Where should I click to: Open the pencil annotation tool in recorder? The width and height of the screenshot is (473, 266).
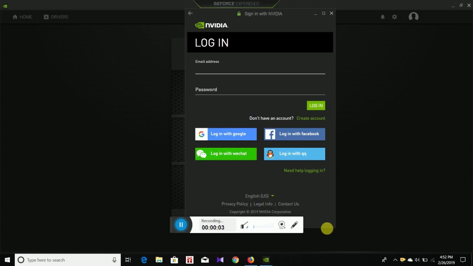tap(295, 225)
